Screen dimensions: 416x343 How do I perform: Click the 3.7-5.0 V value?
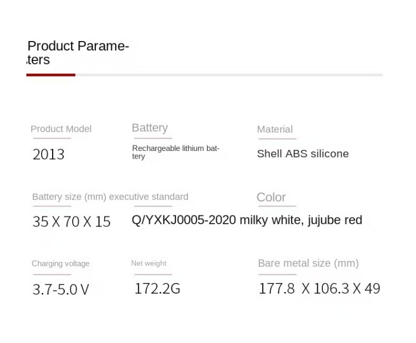coord(60,289)
